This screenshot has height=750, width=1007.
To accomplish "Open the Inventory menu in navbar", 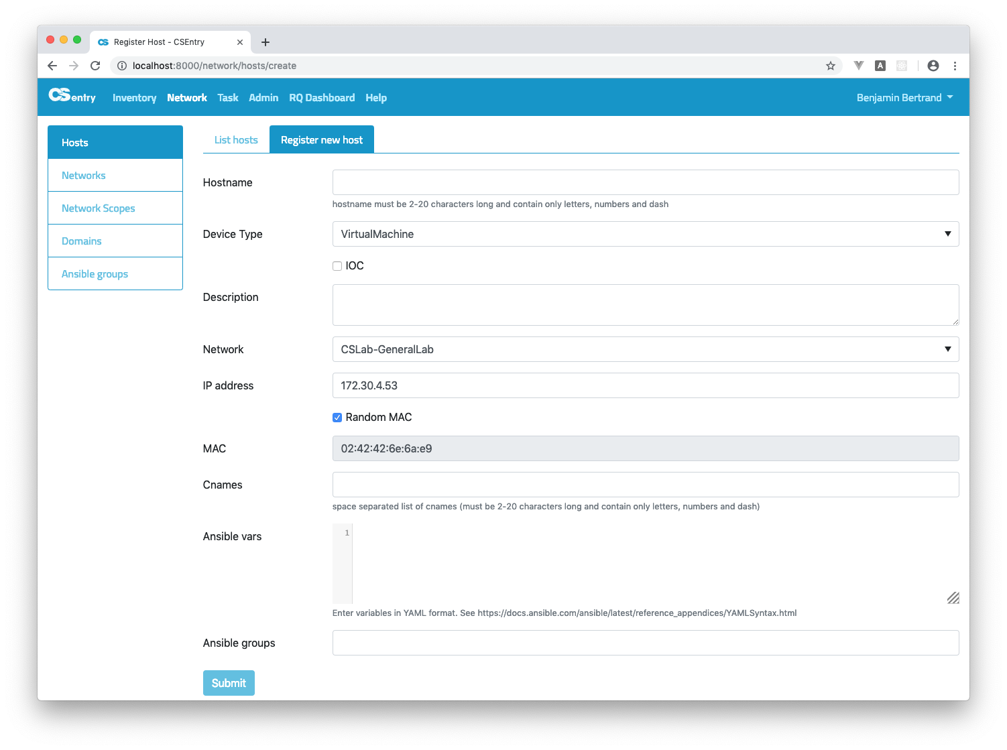I will (134, 98).
